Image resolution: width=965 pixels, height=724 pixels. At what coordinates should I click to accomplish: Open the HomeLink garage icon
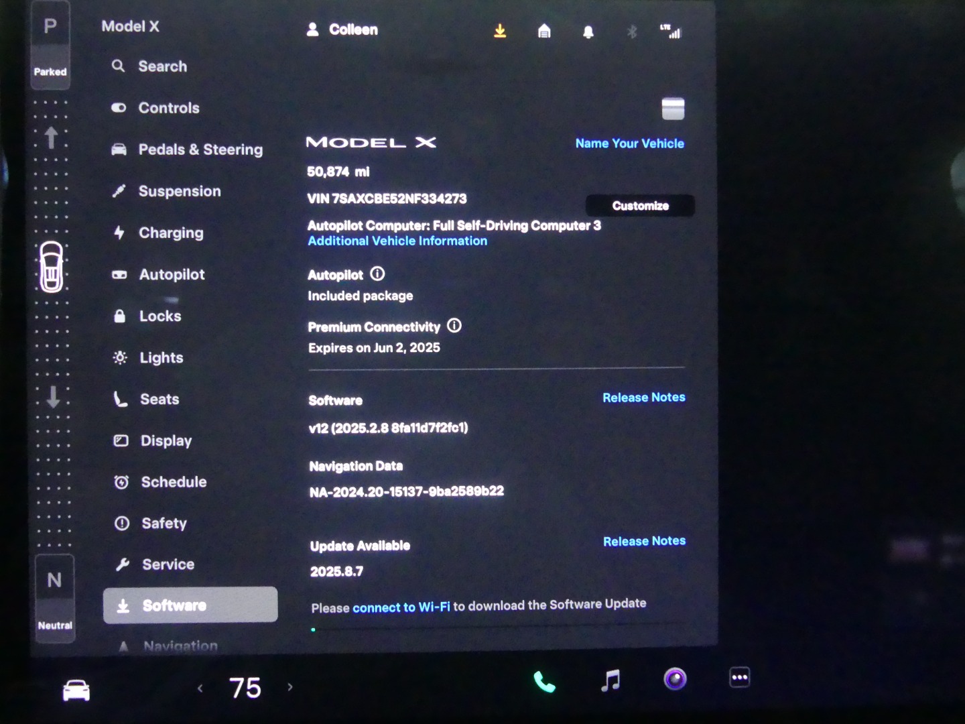click(544, 32)
